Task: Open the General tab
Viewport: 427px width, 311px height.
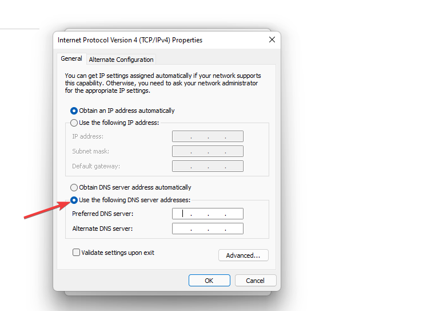Action: tap(71, 58)
